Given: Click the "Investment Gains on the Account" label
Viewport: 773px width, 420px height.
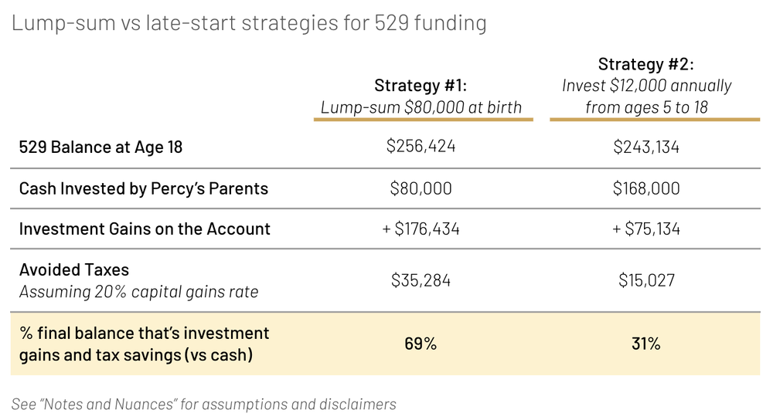Looking at the screenshot, I should coord(145,229).
